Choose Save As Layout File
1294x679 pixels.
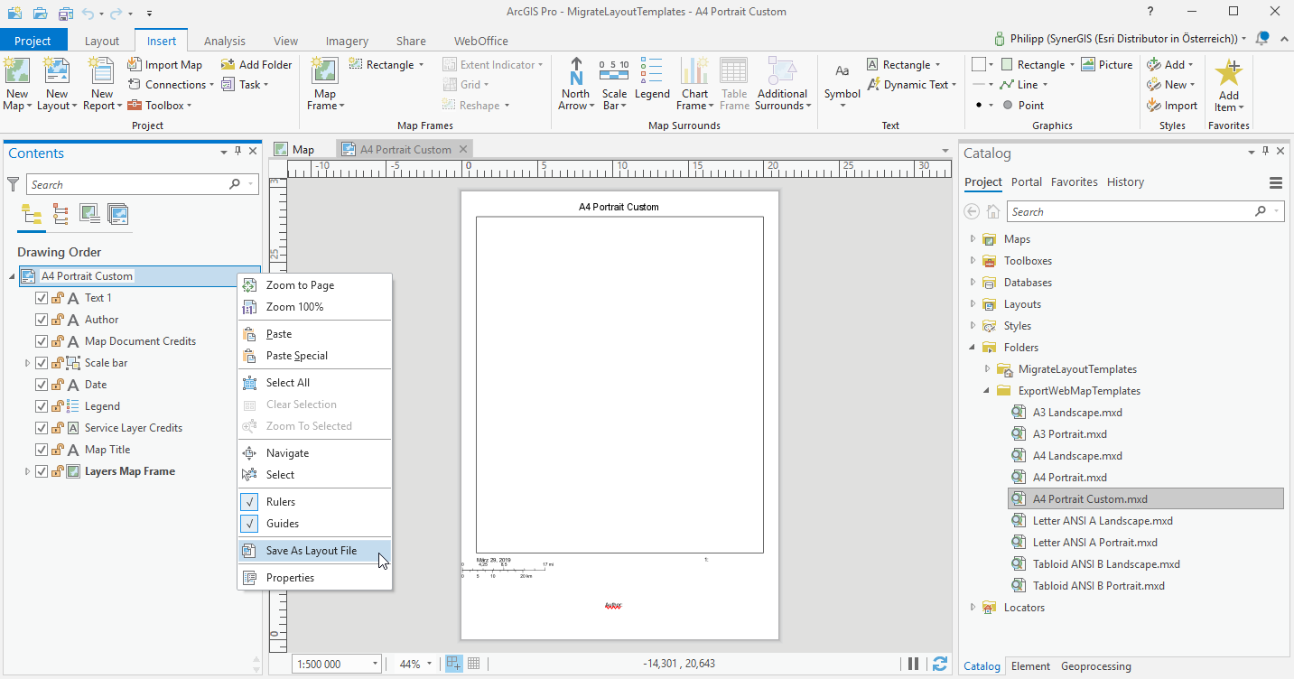click(x=308, y=550)
